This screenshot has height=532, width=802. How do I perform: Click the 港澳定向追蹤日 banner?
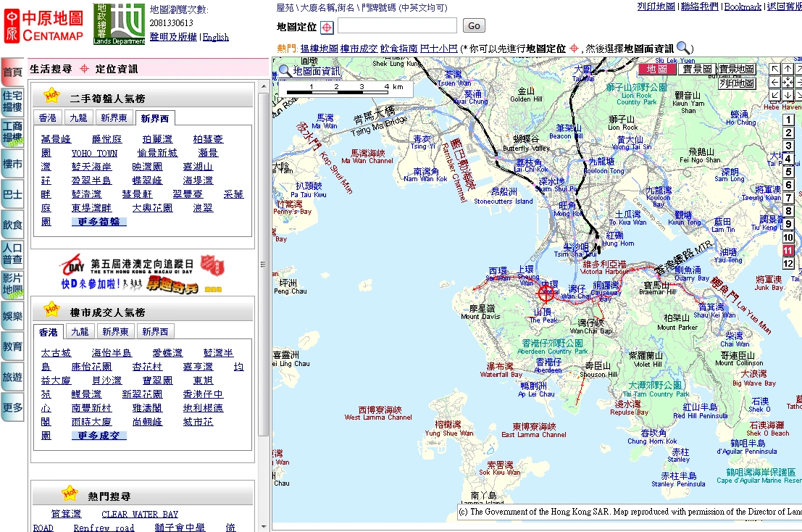tap(143, 273)
